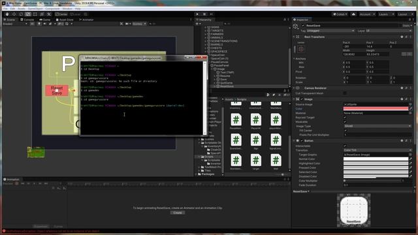Toggle ResetSave active checkbox in Inspector
This screenshot has height=235, width=418.
point(303,25)
